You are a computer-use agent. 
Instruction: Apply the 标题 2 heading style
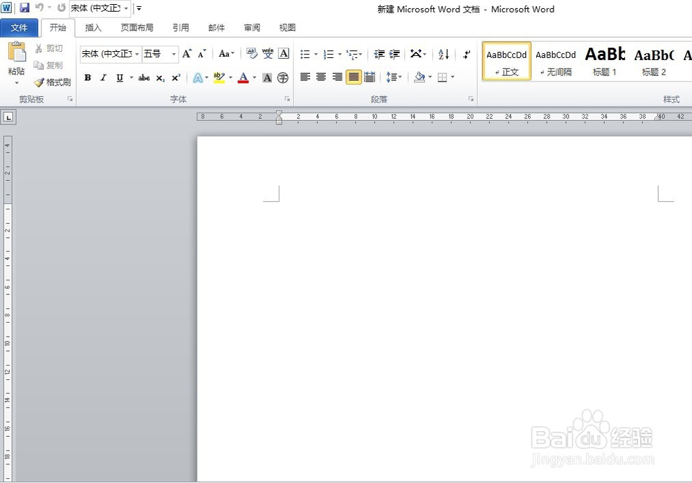pyautogui.click(x=654, y=61)
